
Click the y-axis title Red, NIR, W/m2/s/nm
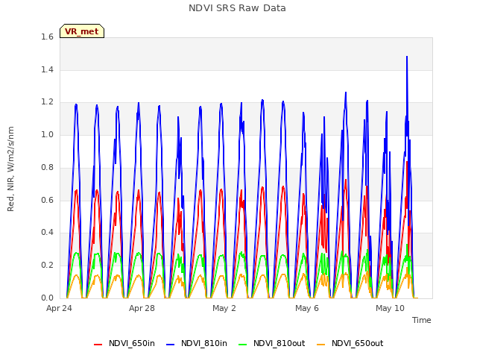pos(10,169)
